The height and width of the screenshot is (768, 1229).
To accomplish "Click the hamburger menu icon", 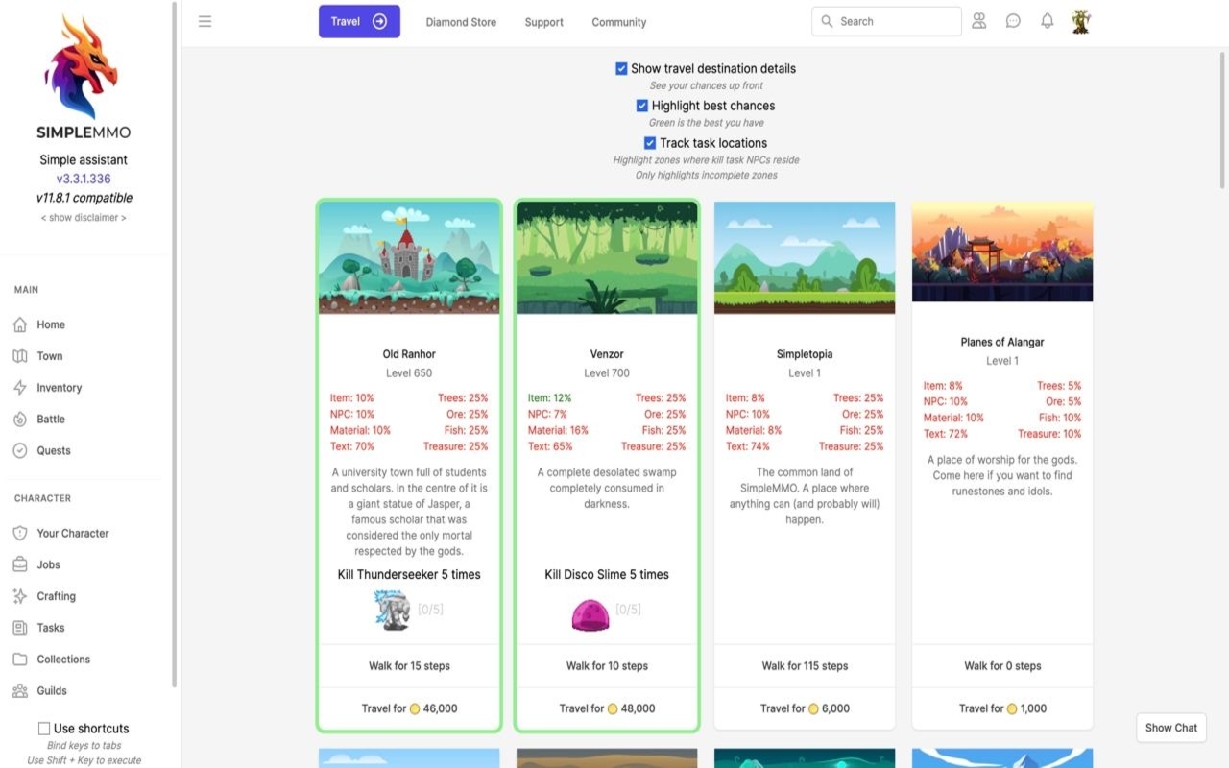I will (x=205, y=21).
